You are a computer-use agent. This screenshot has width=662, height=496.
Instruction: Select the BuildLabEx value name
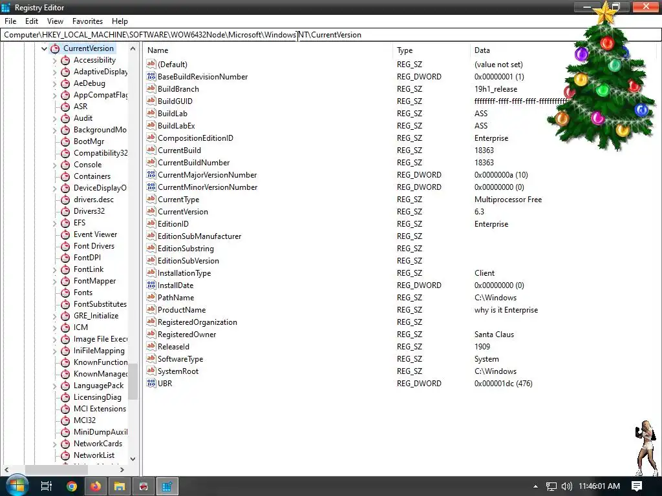(176, 126)
